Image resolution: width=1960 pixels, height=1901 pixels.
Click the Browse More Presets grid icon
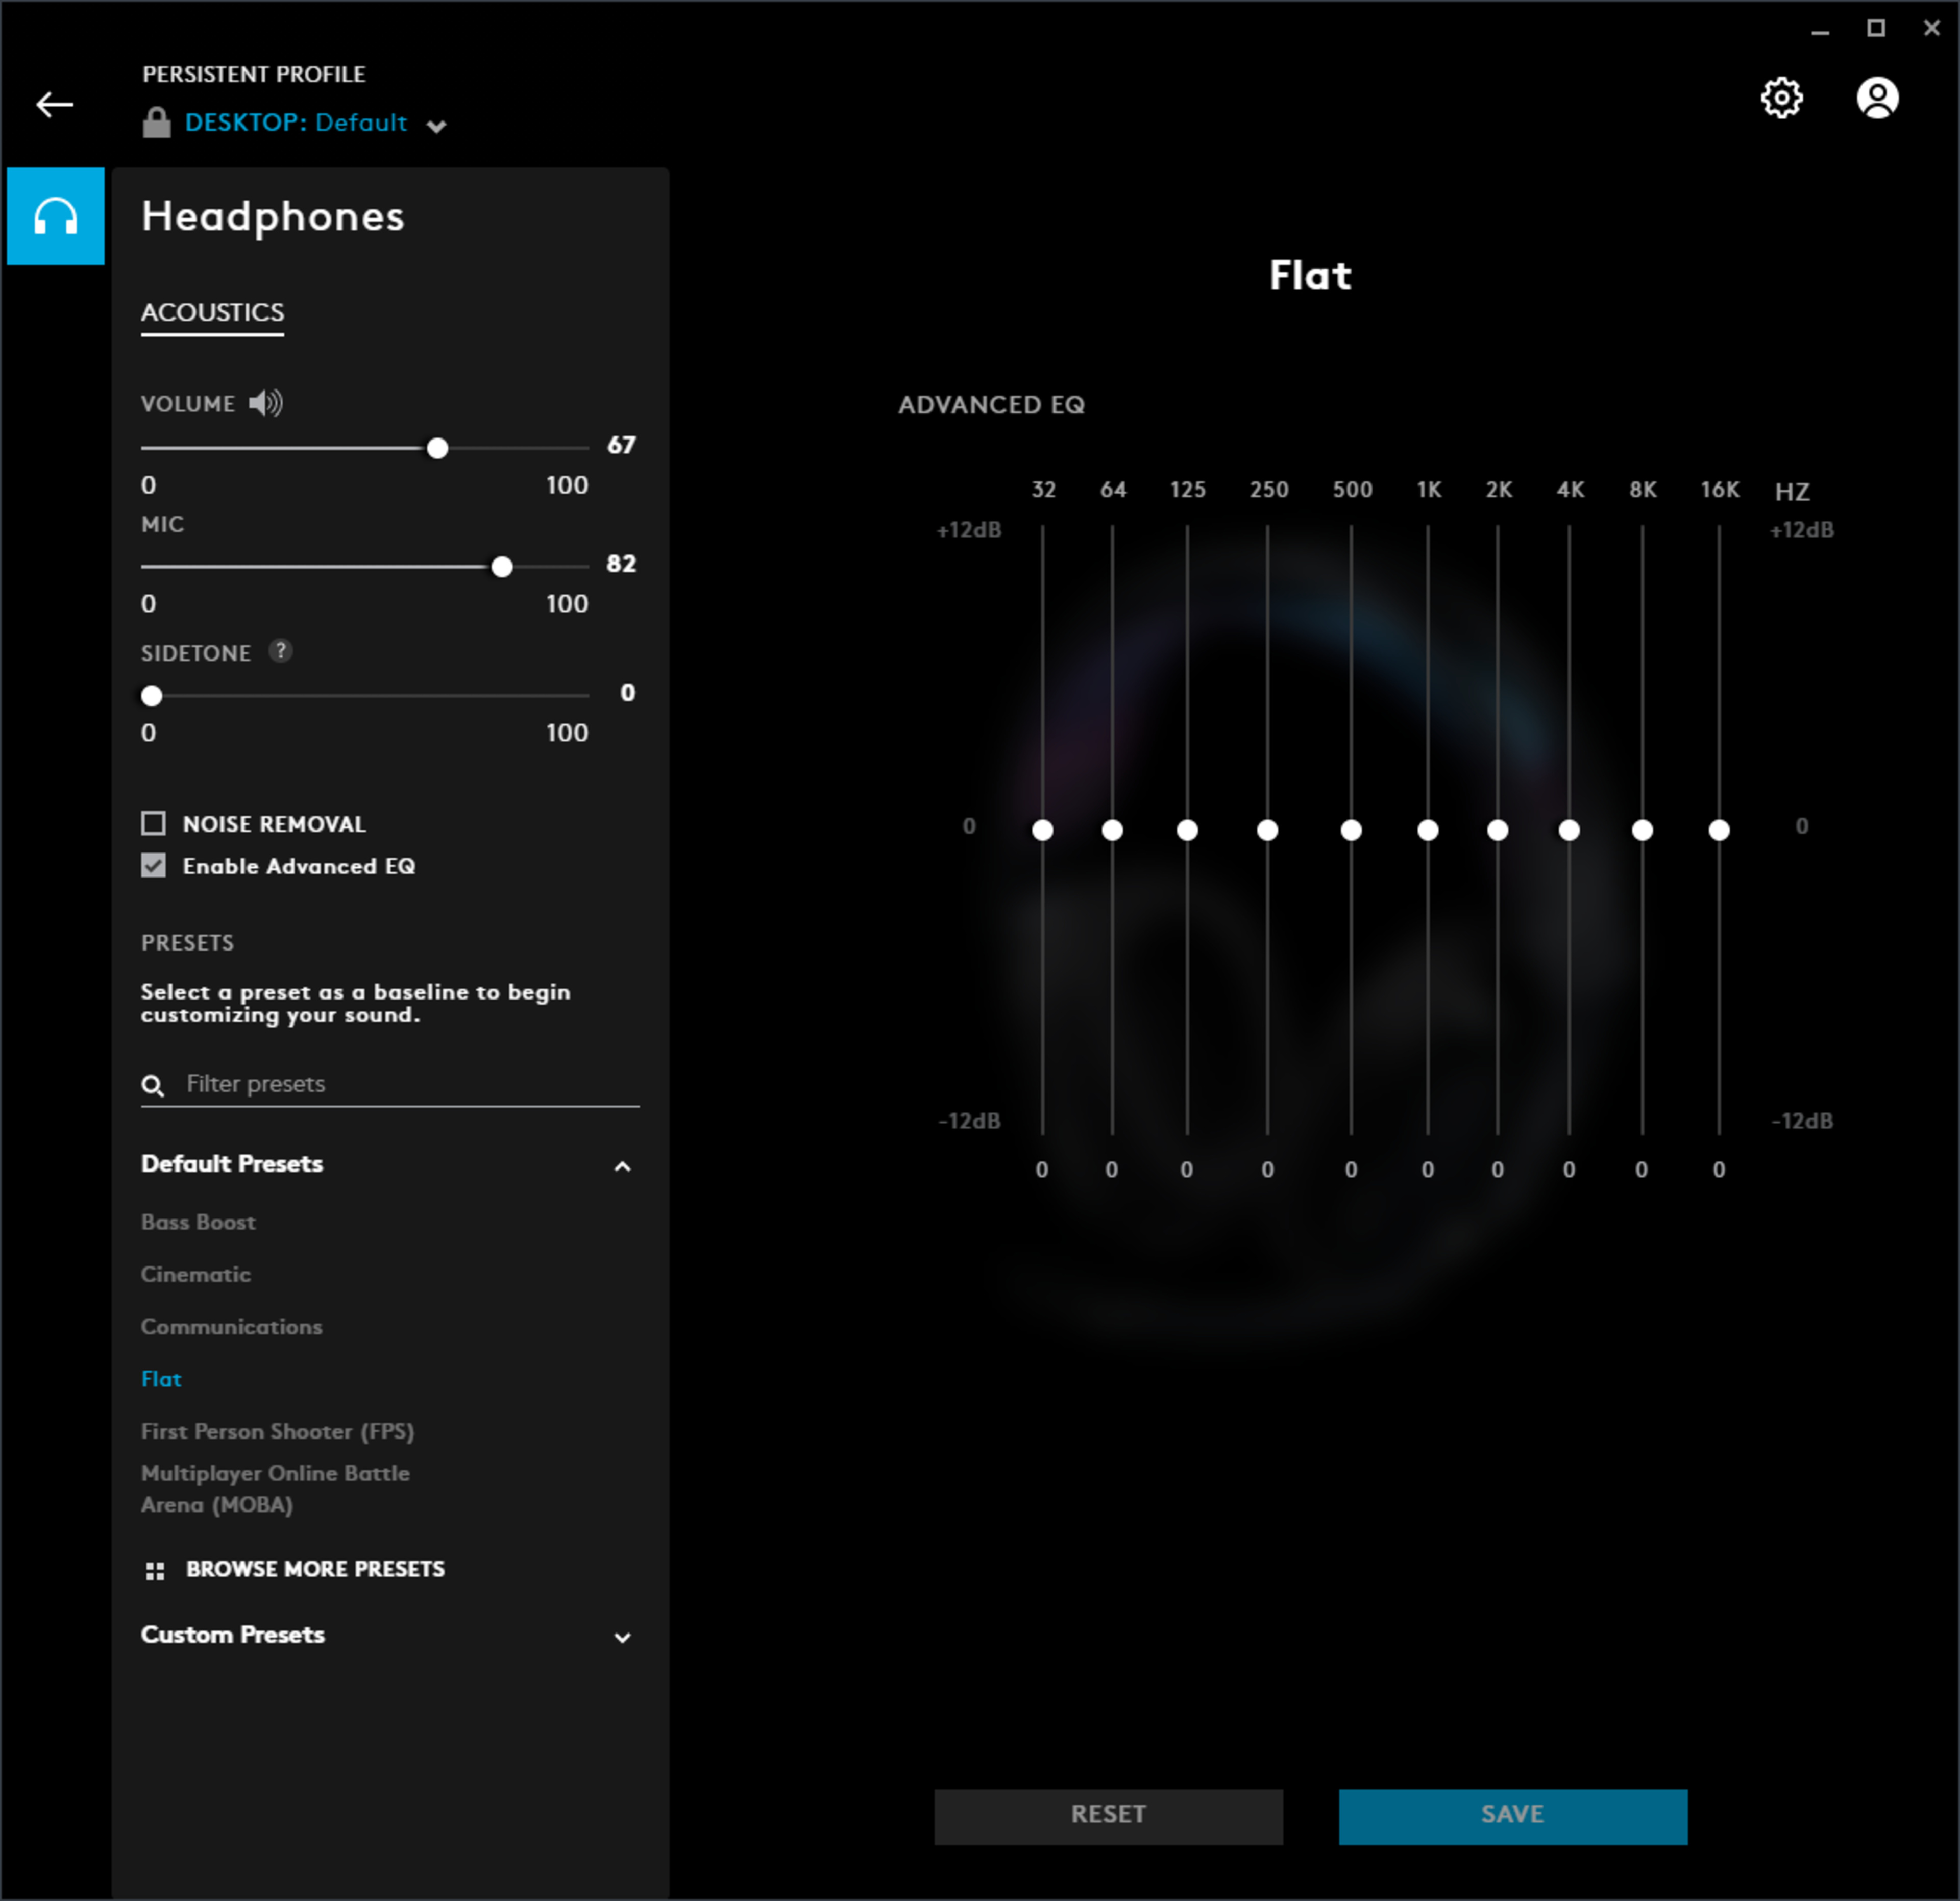pyautogui.click(x=155, y=1571)
